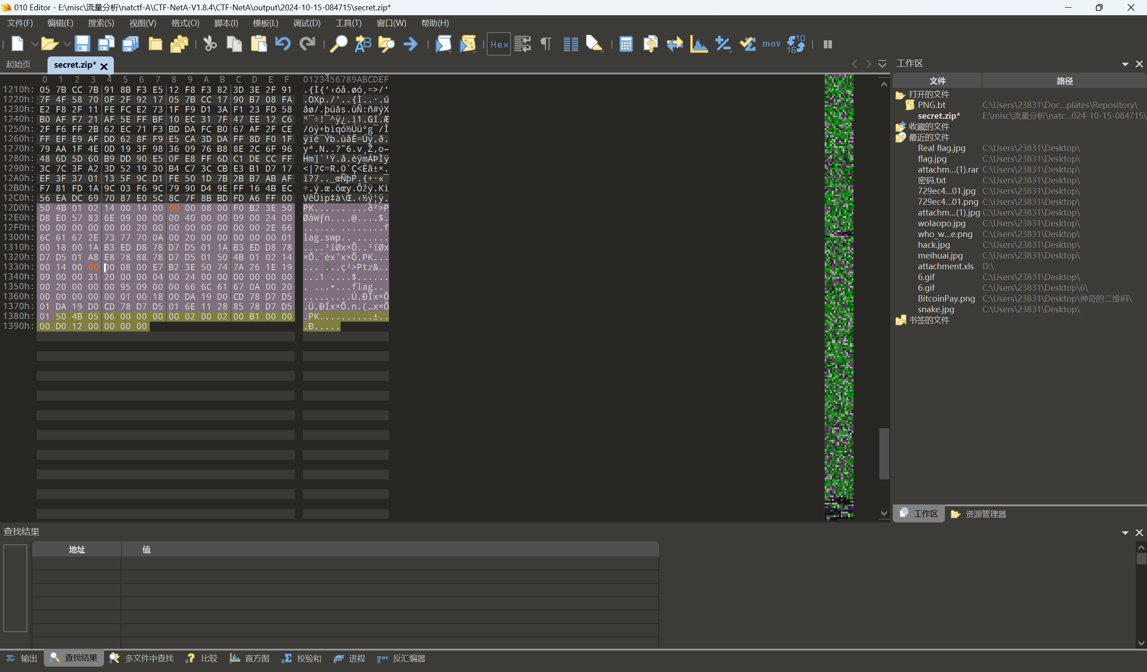Click the Save All icon
Image resolution: width=1147 pixels, height=672 pixels.
(130, 43)
